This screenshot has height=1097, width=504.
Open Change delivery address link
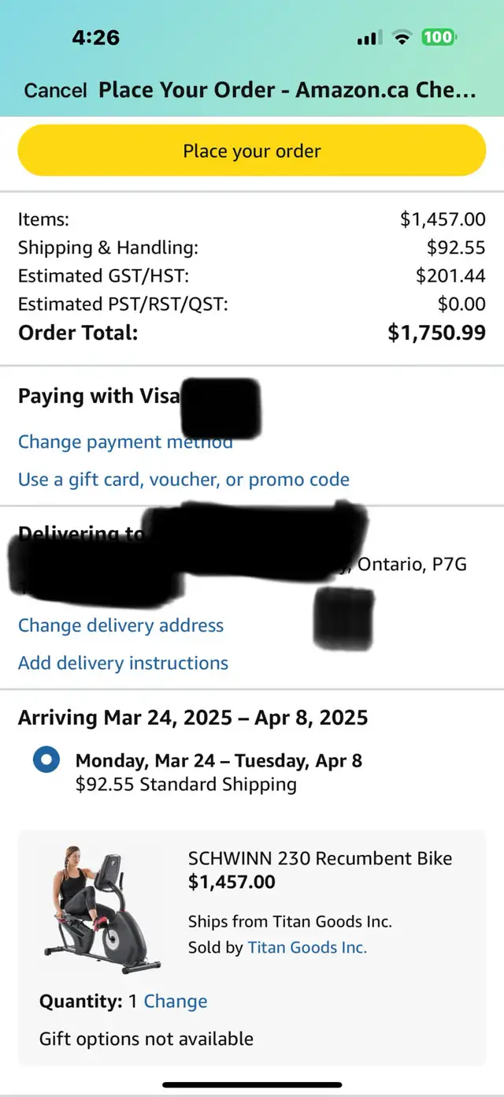pos(120,625)
